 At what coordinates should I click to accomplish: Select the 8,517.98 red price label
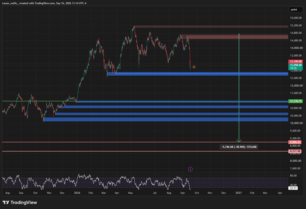(295, 151)
